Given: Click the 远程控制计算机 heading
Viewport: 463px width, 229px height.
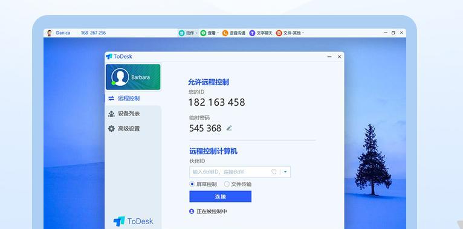Looking at the screenshot, I should point(213,152).
